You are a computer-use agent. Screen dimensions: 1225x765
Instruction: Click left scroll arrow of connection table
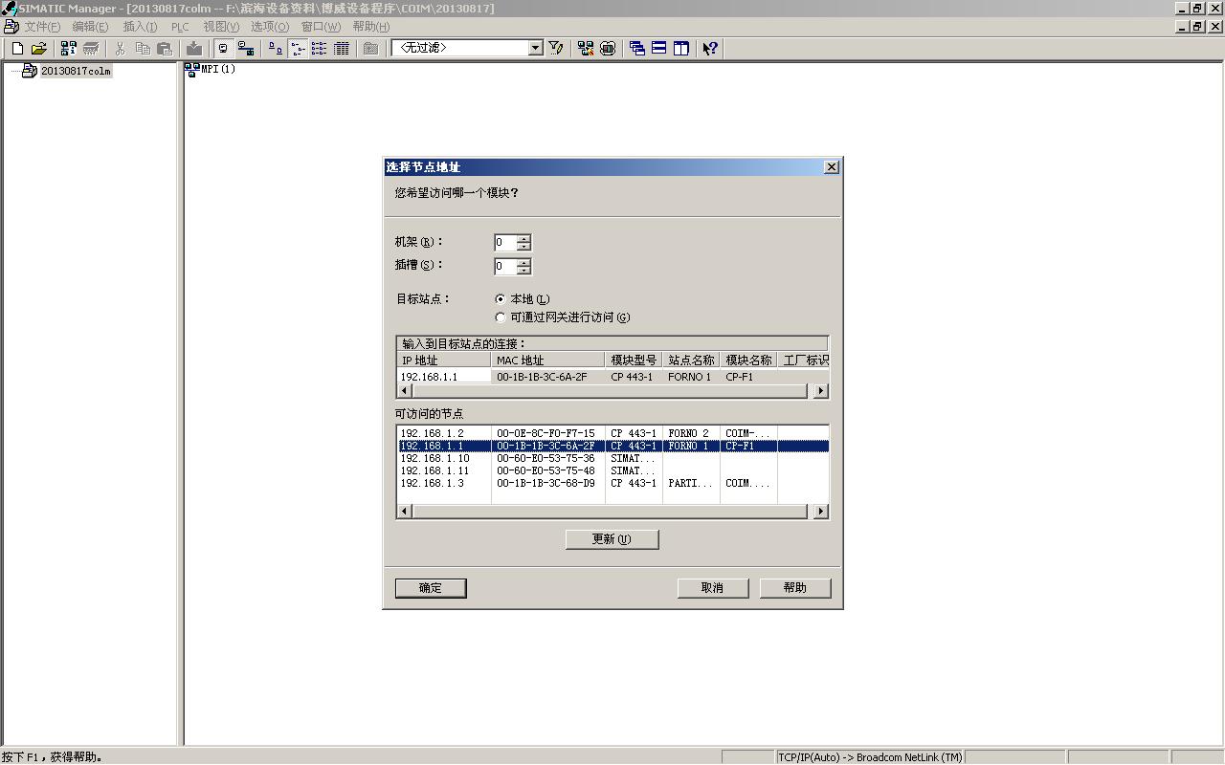405,391
